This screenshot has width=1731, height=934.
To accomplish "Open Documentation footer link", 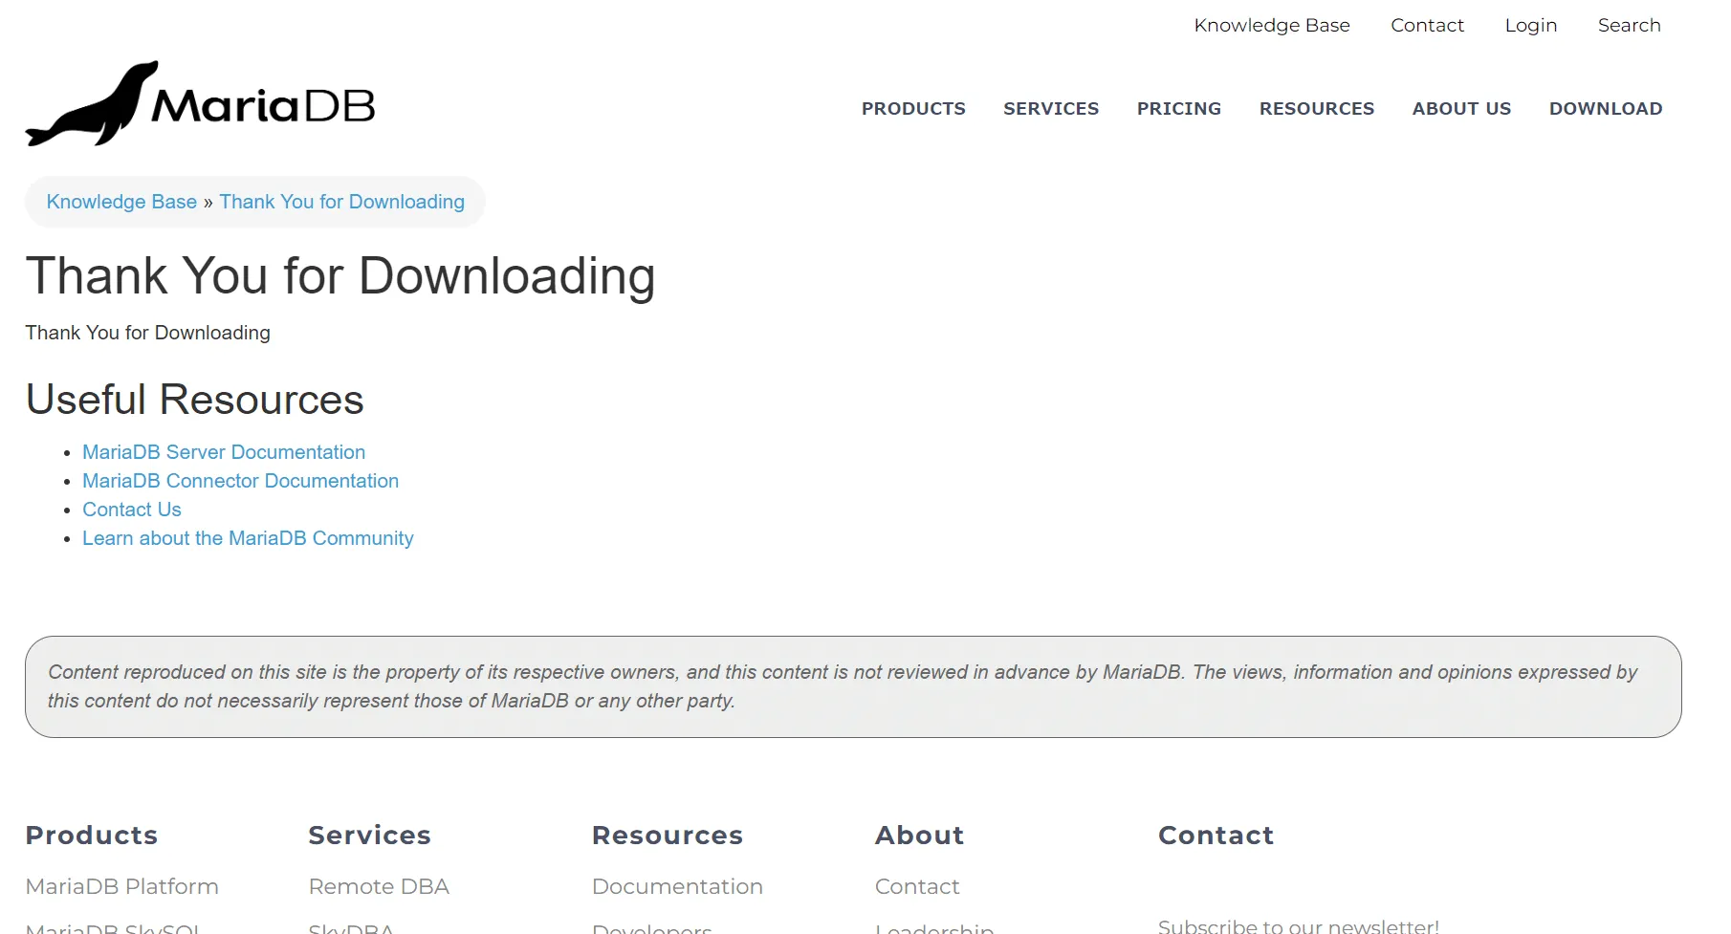I will tap(677, 886).
